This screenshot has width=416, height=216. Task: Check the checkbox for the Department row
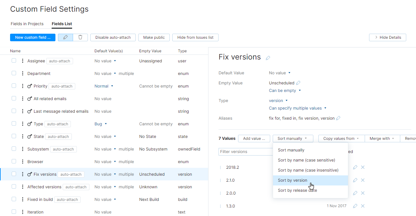14,73
